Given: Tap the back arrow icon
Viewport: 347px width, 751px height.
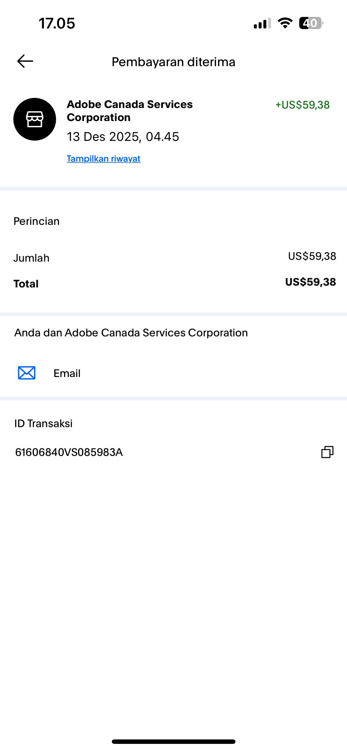Looking at the screenshot, I should tap(25, 61).
